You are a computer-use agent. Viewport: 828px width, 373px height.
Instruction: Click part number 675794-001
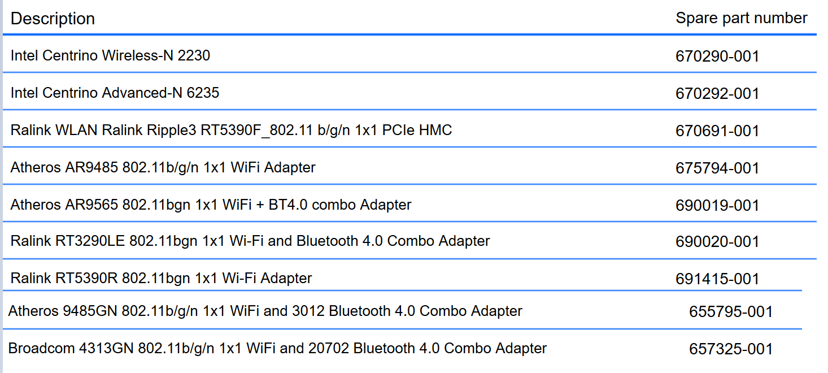coord(717,168)
